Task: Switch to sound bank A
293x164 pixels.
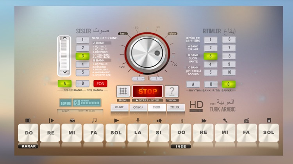Action: [x=64, y=84]
